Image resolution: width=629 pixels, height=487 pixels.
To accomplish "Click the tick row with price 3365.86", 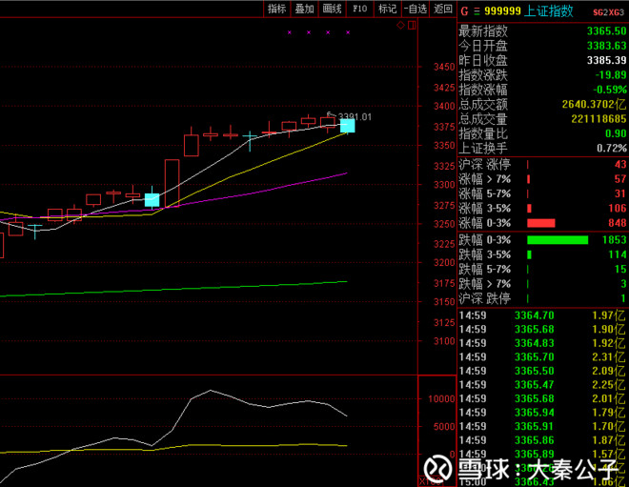I will point(542,440).
